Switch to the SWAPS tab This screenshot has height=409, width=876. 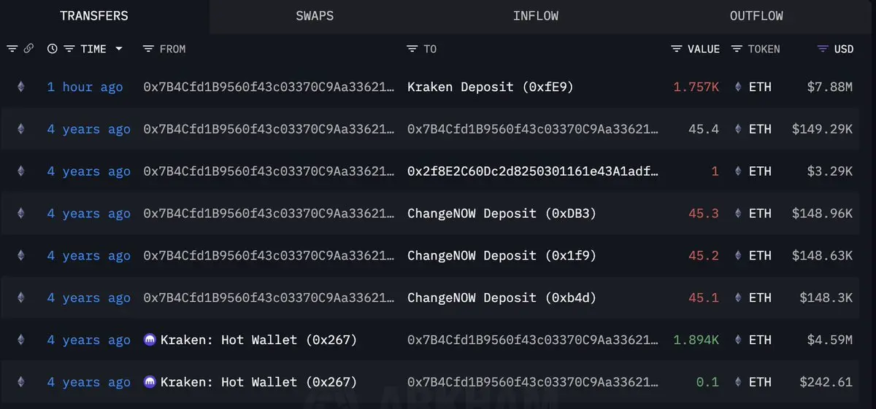315,16
